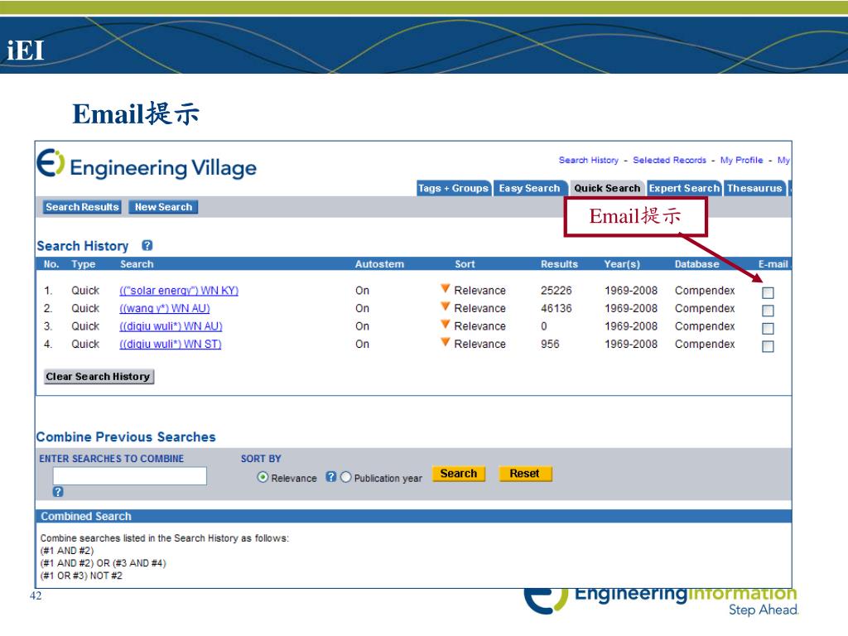Click the Engineering Village logo
The image size is (848, 636).
147,165
